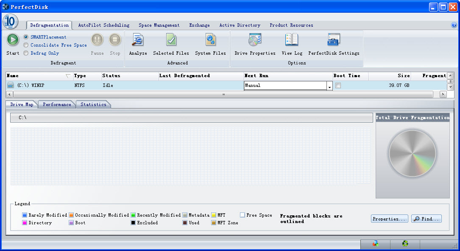The image size is (460, 251).
Task: Click the Name column sort arrow
Action: click(68, 76)
